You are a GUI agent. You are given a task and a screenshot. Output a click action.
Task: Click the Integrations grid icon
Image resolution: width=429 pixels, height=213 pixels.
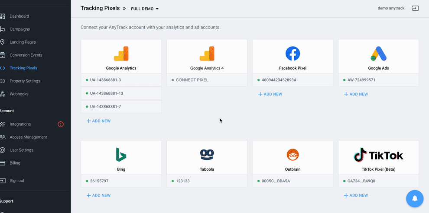[x=3, y=124]
